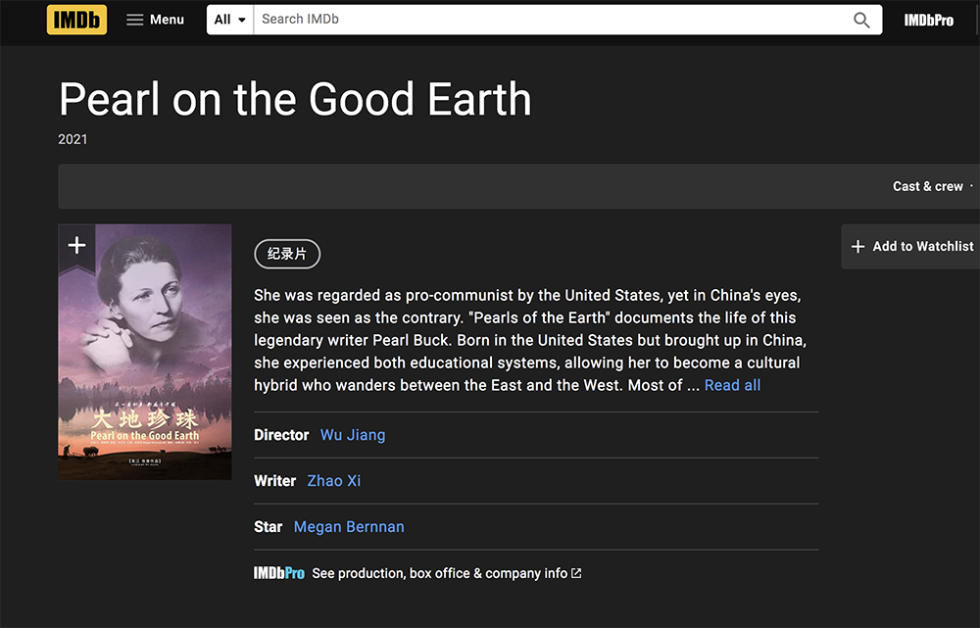Open the Menu navigation item
980x628 pixels.
coord(167,20)
